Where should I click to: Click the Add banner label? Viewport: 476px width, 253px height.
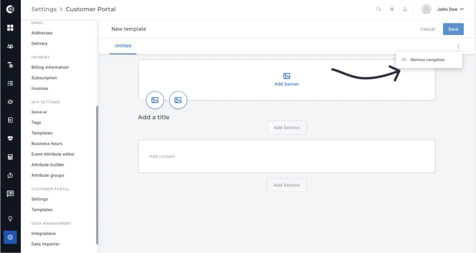click(286, 84)
